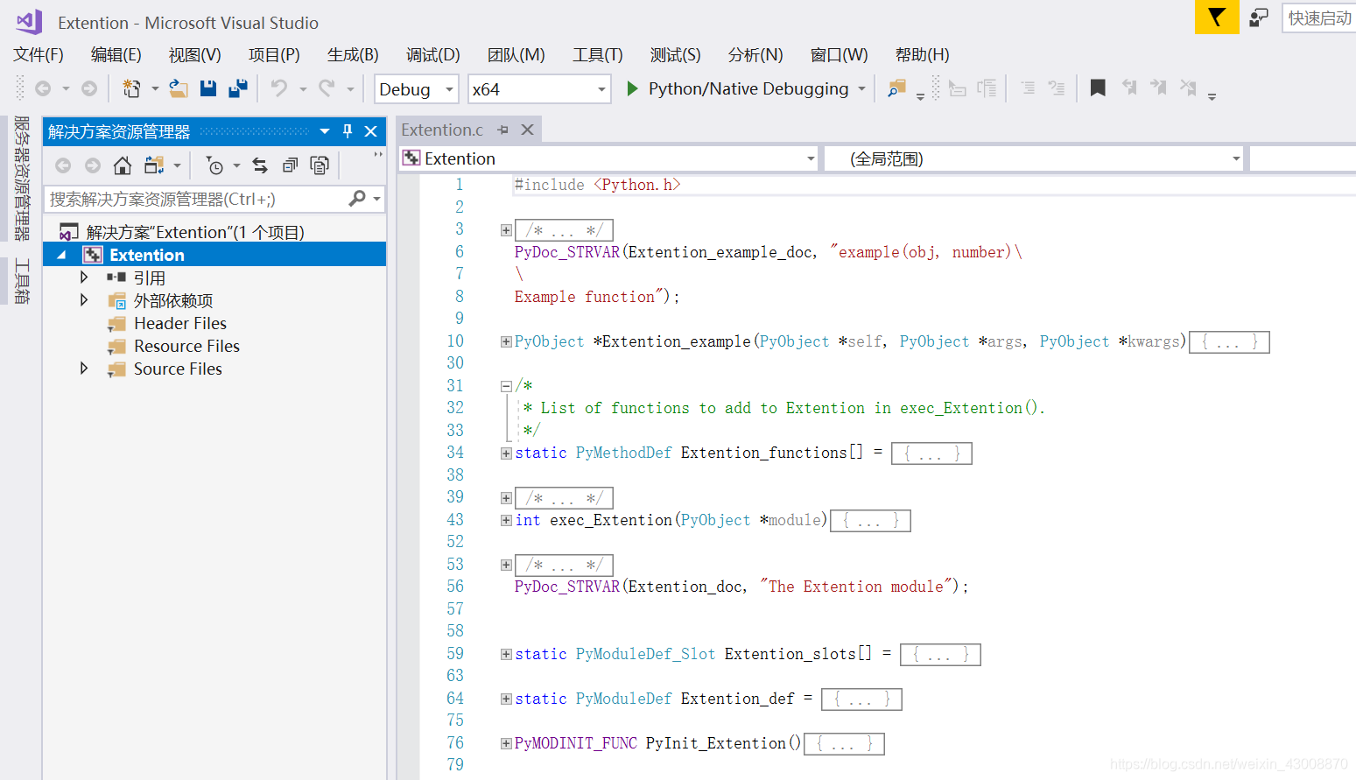Sync with active document icon

(260, 165)
